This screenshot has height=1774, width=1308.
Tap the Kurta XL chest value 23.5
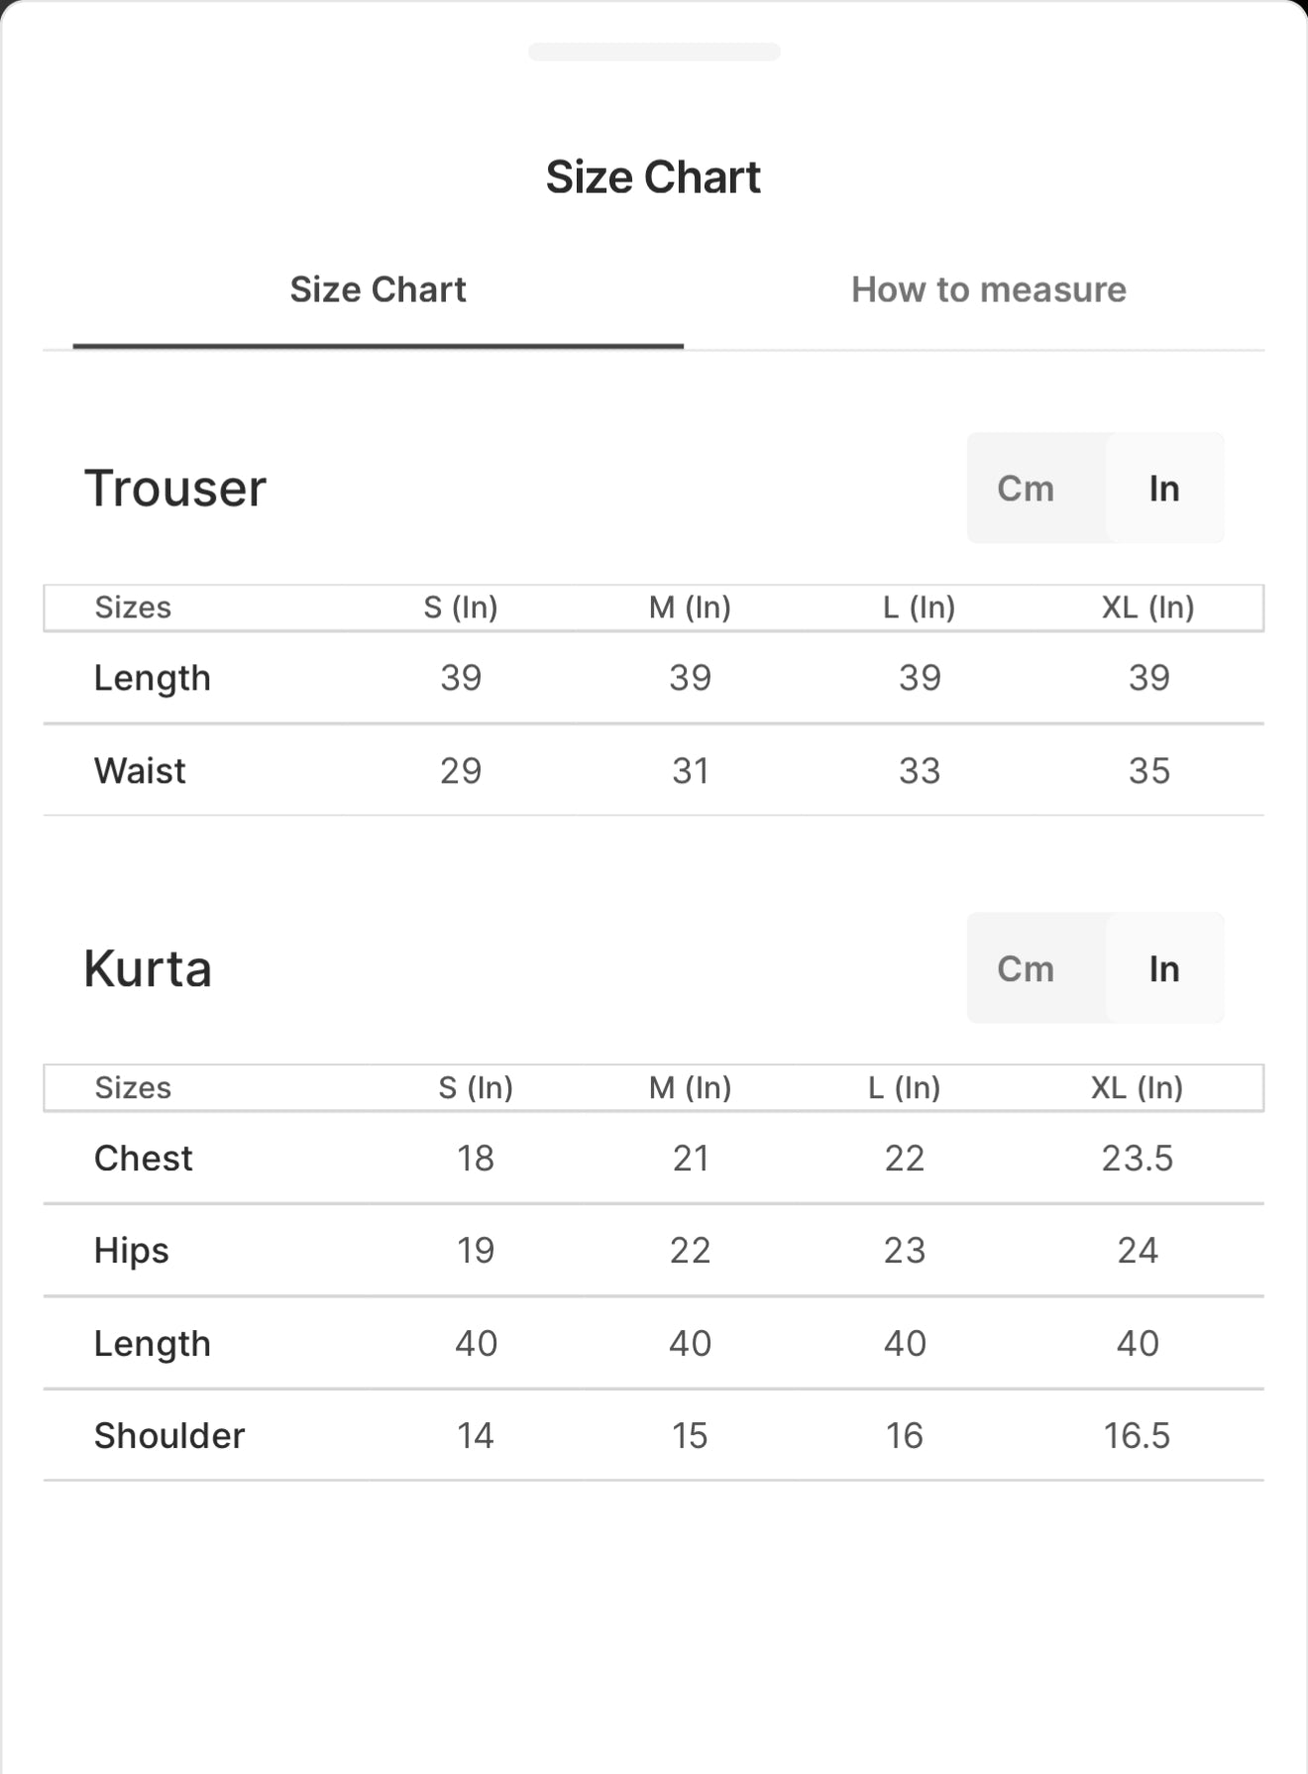pos(1138,1158)
